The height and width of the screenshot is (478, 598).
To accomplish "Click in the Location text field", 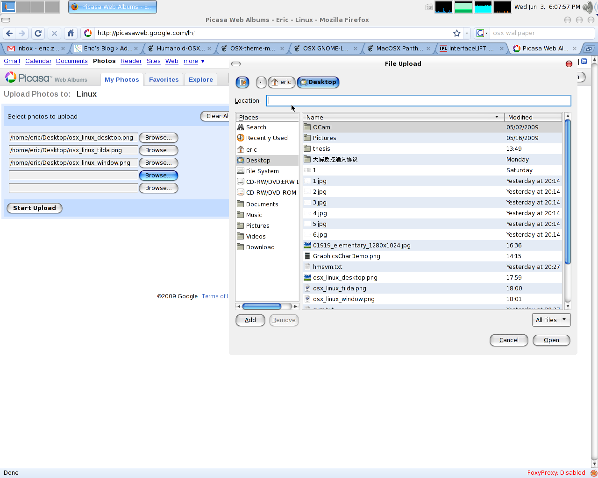I will point(419,100).
